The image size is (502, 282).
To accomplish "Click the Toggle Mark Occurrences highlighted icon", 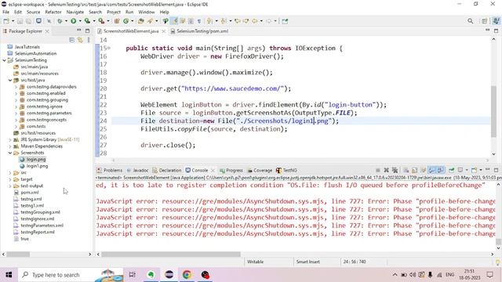I will click(174, 21).
